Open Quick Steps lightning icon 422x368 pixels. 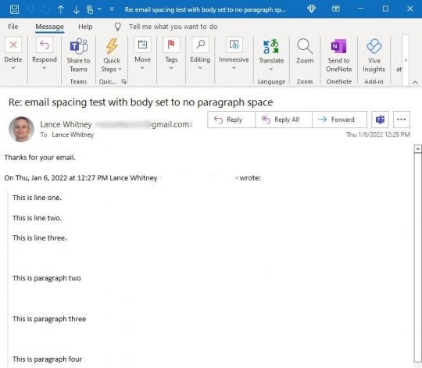[x=112, y=46]
